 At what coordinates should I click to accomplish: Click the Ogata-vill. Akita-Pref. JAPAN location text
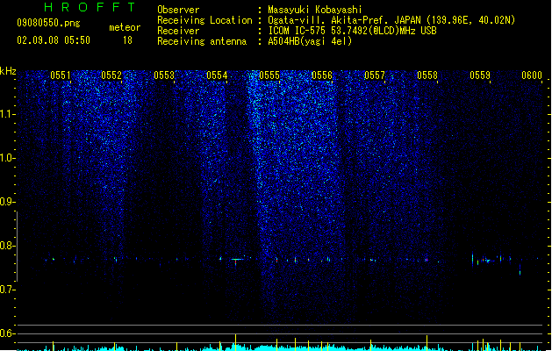(x=391, y=20)
